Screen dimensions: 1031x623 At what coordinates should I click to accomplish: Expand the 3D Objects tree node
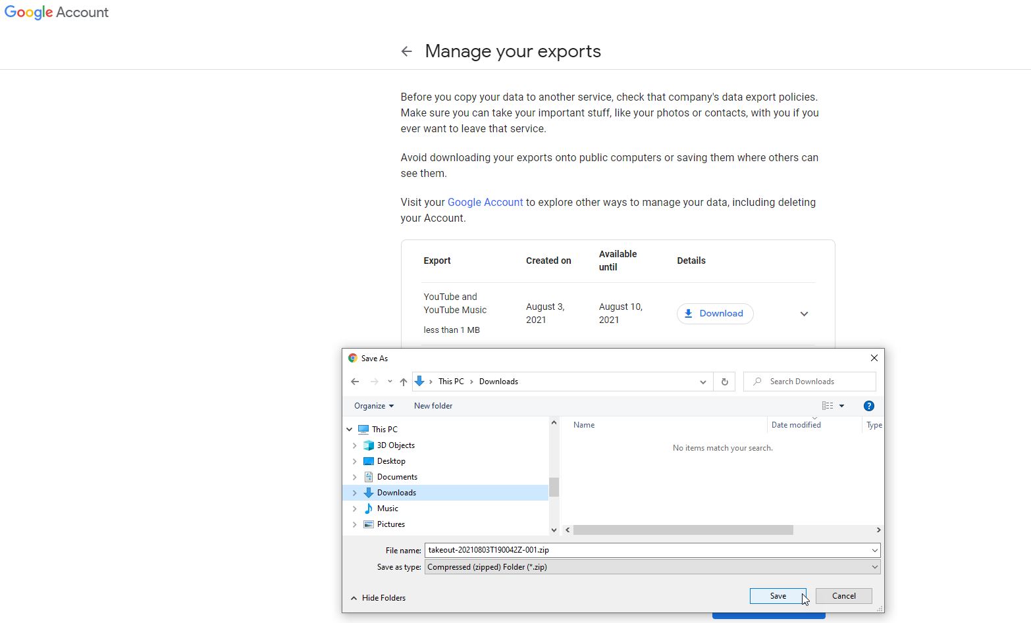coord(355,445)
